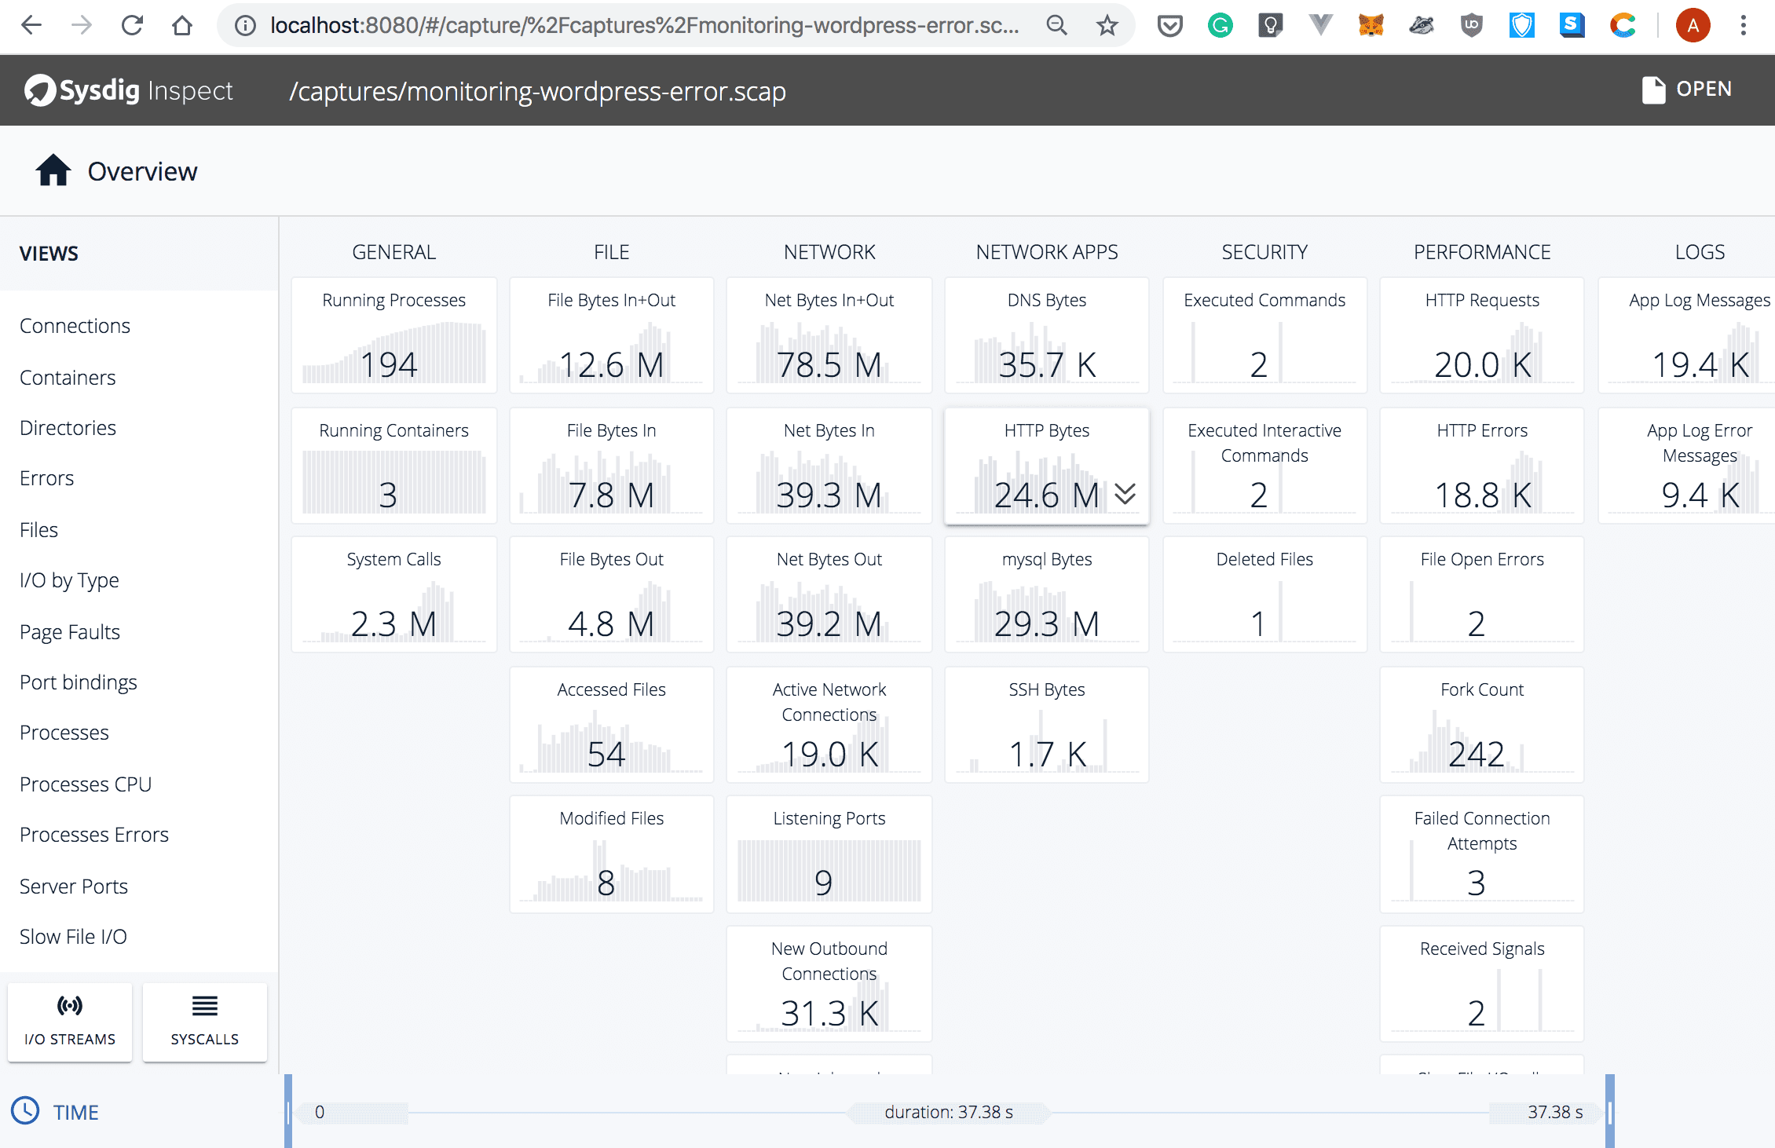Open Modified Files tile

pyautogui.click(x=611, y=854)
